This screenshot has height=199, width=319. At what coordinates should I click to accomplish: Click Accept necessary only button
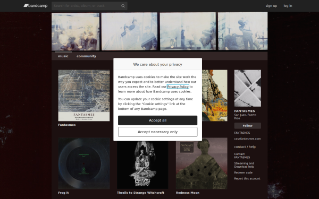pyautogui.click(x=158, y=132)
